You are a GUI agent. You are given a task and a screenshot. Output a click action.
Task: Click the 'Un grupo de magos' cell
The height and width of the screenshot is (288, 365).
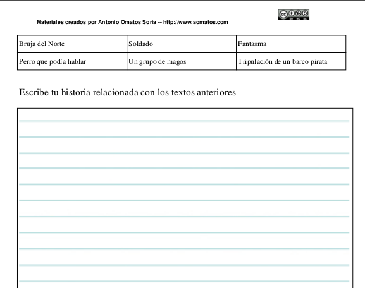click(182, 61)
